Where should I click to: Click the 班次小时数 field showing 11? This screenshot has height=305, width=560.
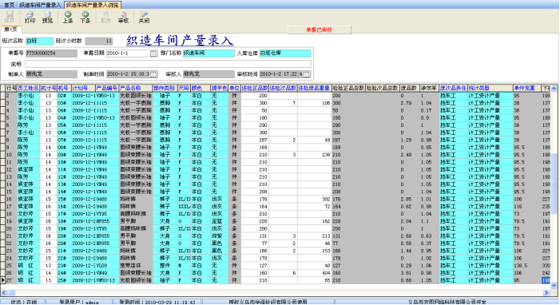coord(99,41)
